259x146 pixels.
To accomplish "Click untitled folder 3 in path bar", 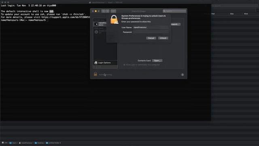I will click(x=53, y=143).
